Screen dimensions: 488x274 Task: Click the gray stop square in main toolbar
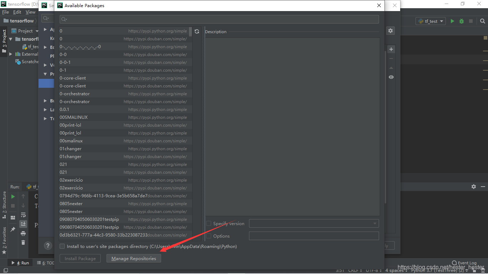pyautogui.click(x=471, y=21)
